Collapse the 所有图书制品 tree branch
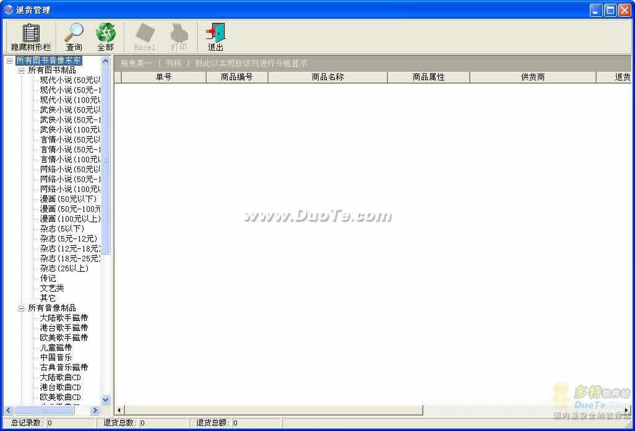 tap(21, 71)
